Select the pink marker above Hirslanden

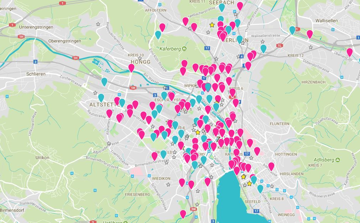(x=271, y=166)
